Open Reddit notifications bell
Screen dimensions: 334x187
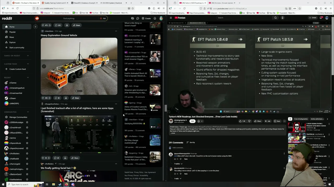coord(155,18)
